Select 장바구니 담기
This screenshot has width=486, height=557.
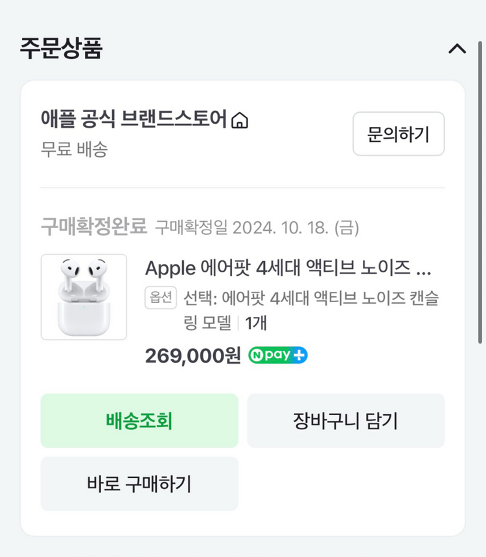coord(346,420)
